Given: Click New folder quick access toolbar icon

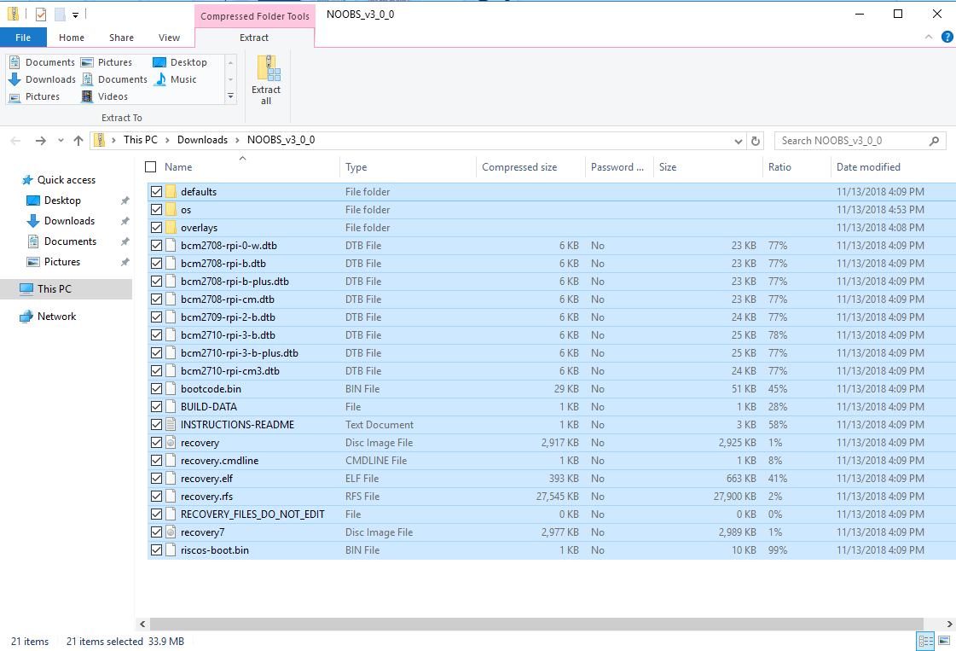Looking at the screenshot, I should tap(60, 14).
